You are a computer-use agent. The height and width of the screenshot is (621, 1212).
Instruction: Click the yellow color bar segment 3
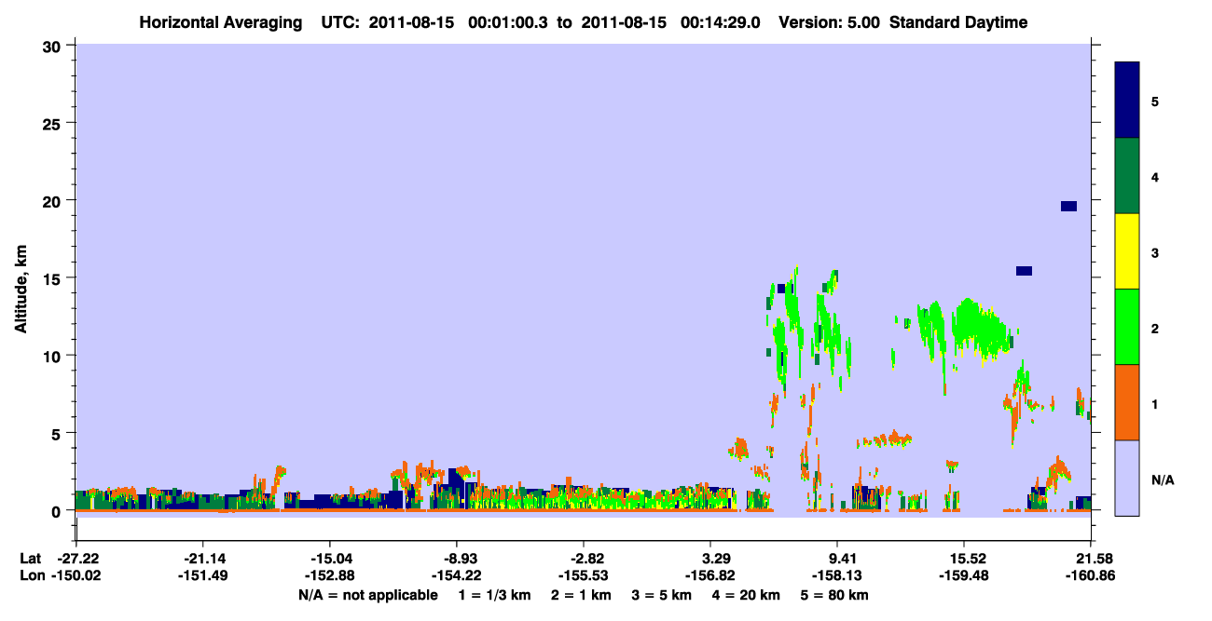click(x=1127, y=251)
